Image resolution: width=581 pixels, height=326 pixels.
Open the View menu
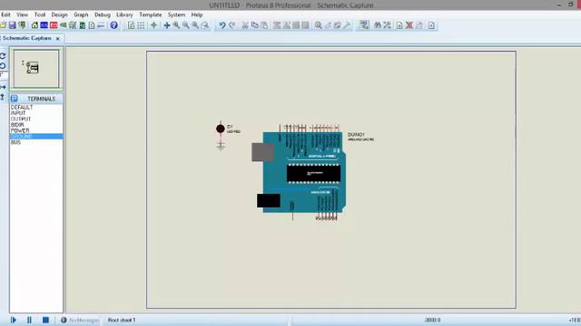pos(22,14)
